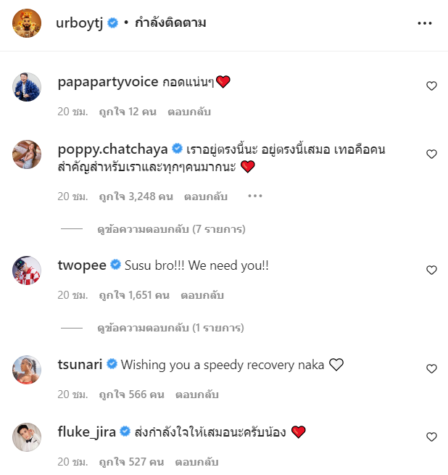The height and width of the screenshot is (475, 448).
Task: Open poppy.chatchaya's avatar image
Action: click(27, 154)
